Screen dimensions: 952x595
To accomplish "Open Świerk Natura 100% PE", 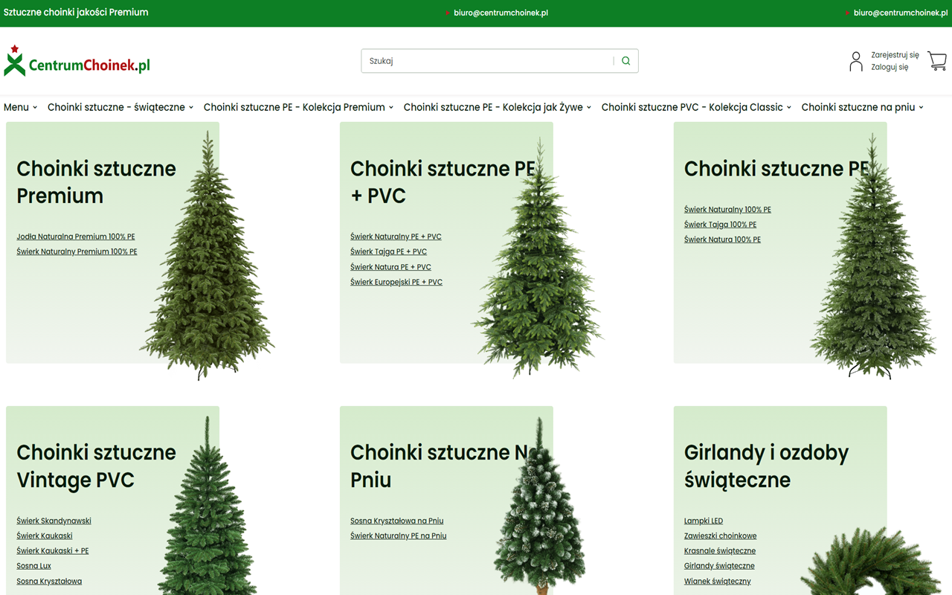I will [x=722, y=239].
